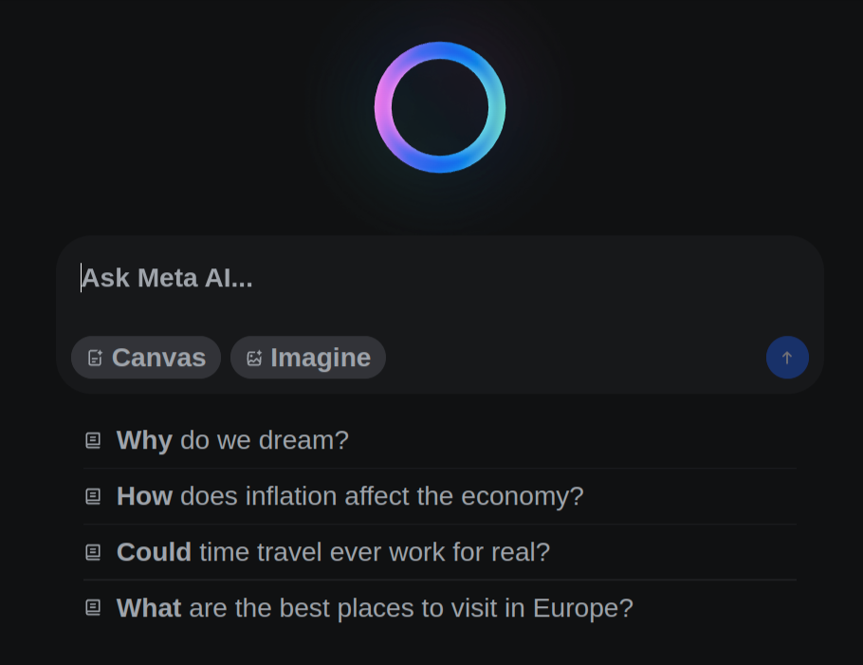Click the icon beside "Why do we dream?"
The image size is (863, 665).
[x=93, y=440]
